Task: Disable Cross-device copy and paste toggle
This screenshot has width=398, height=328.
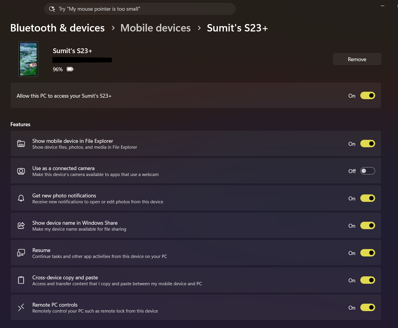Action: 367,280
